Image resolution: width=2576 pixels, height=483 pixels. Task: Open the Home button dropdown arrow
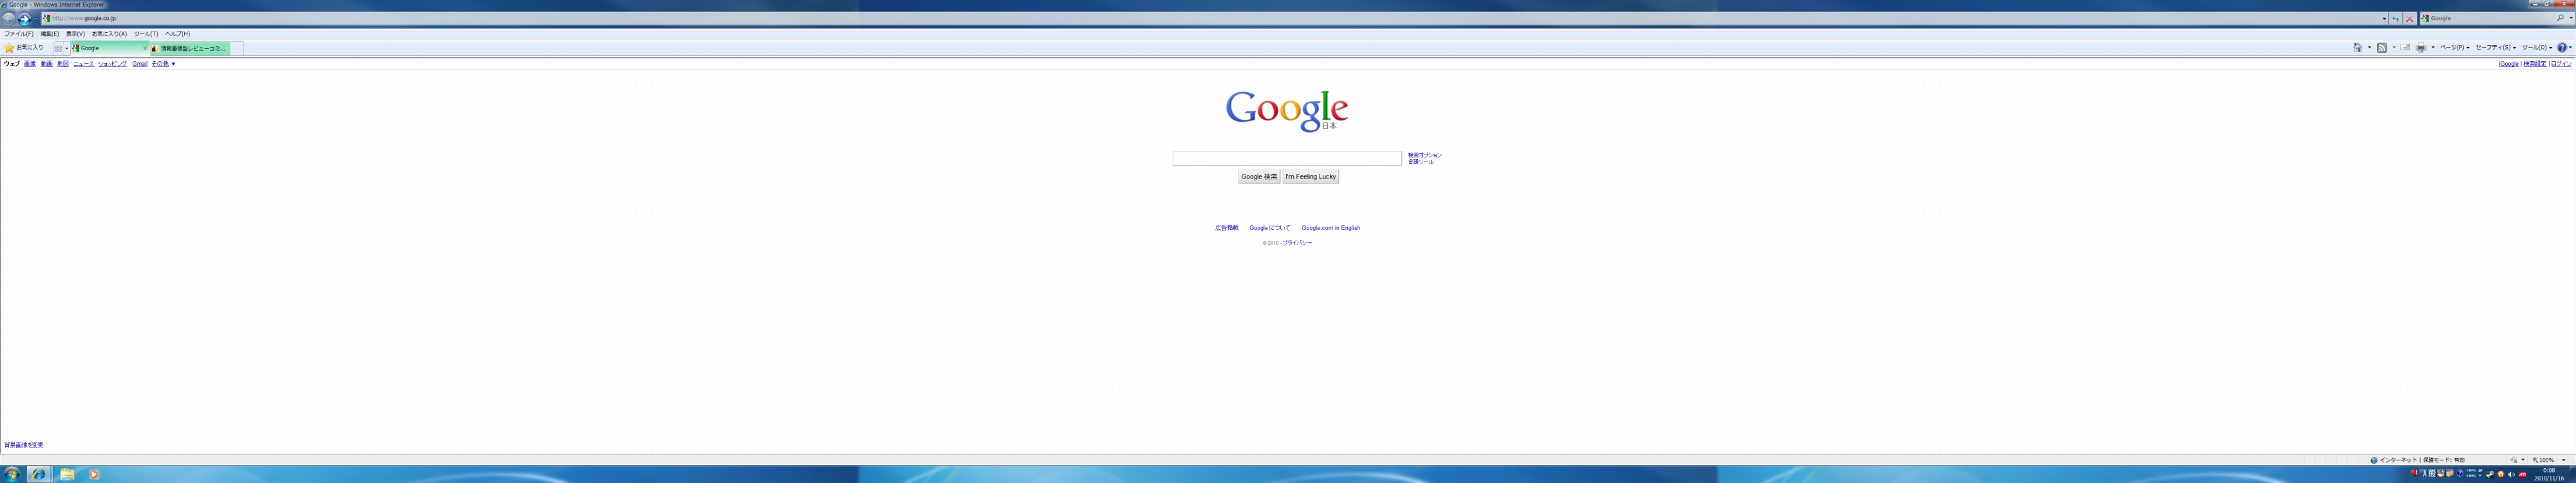pos(2369,48)
